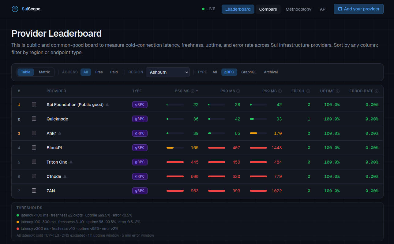Viewport: 394px width, 244px height.
Task: Go to the Methodology page
Action: (x=298, y=9)
